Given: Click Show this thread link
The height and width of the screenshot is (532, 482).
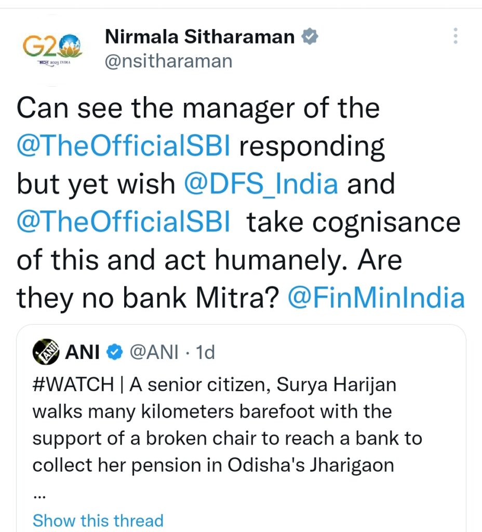Looking at the screenshot, I should [98, 521].
